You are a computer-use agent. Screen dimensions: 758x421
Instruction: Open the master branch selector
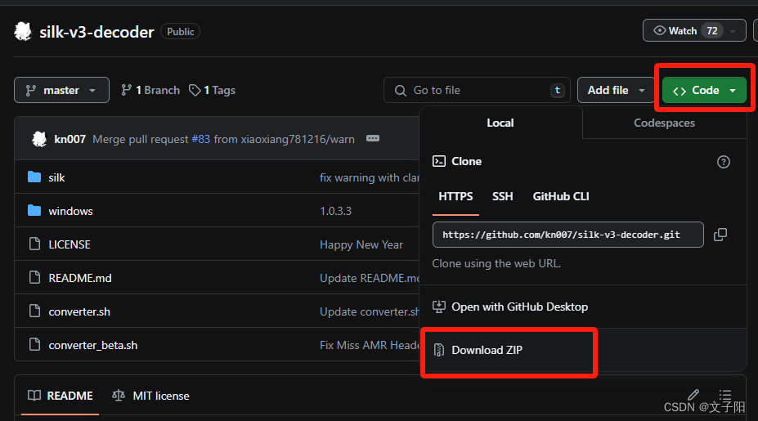pos(61,91)
